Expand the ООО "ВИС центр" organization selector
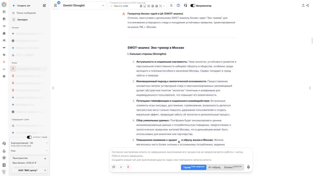The height and width of the screenshot is (176, 313). pyautogui.click(x=29, y=170)
